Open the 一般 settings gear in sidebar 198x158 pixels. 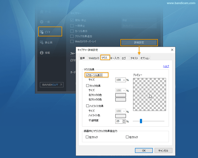click(x=45, y=22)
